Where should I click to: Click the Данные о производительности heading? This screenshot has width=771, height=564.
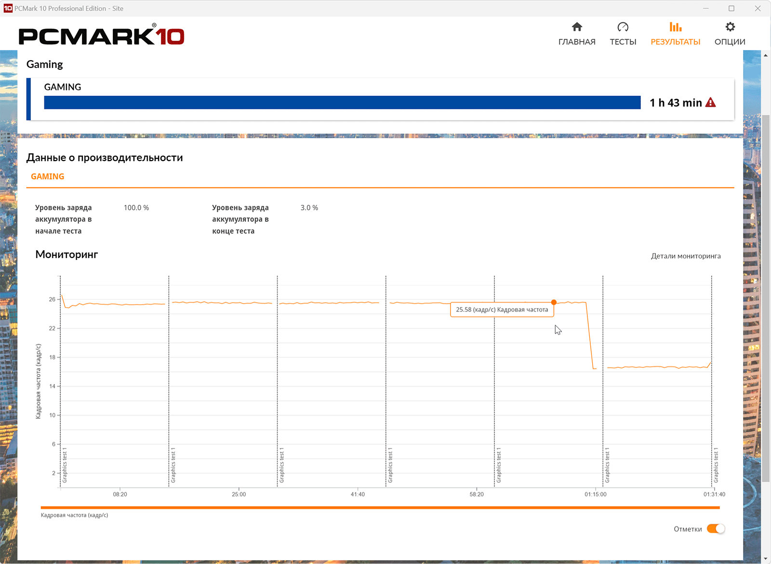(105, 158)
